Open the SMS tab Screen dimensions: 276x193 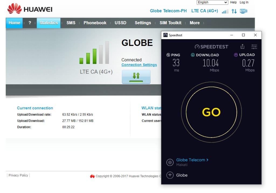click(x=71, y=23)
